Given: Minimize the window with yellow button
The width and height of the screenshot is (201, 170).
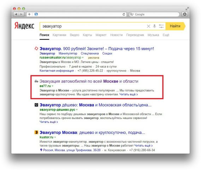Looking at the screenshot, I should [19, 9].
